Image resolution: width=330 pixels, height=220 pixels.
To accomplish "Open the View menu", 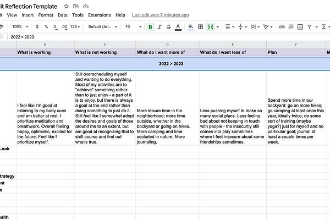I will [x=12, y=15].
